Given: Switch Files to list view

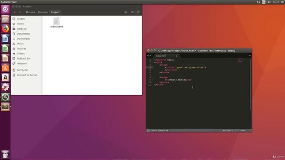Looking at the screenshot, I should tap(132, 12).
